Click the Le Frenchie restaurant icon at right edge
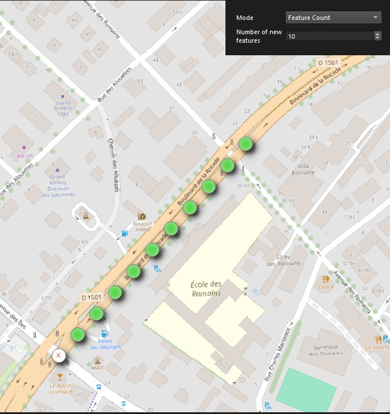The width and height of the screenshot is (390, 414). point(379,339)
